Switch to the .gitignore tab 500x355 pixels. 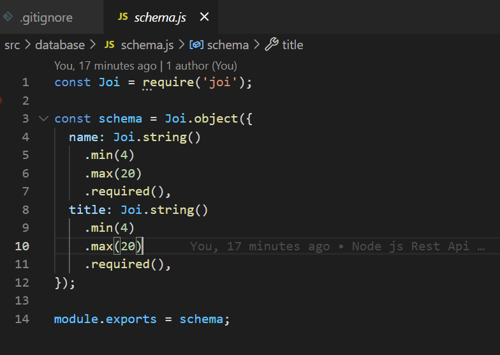(x=46, y=17)
